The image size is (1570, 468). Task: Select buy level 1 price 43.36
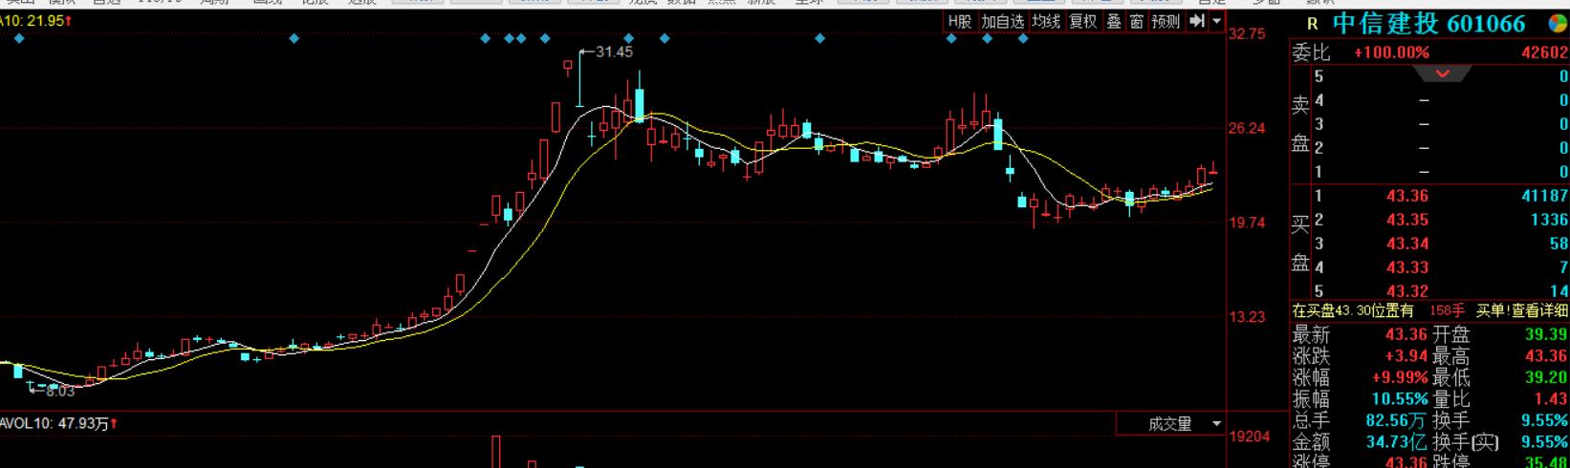point(1406,196)
